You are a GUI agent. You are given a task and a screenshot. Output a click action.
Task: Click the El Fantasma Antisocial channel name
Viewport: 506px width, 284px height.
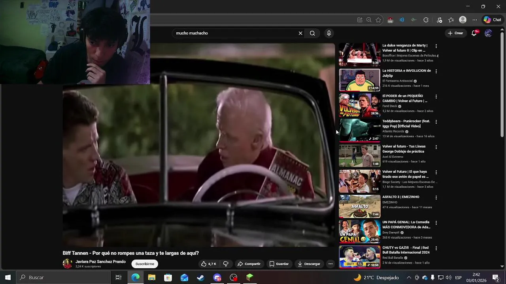(397, 81)
